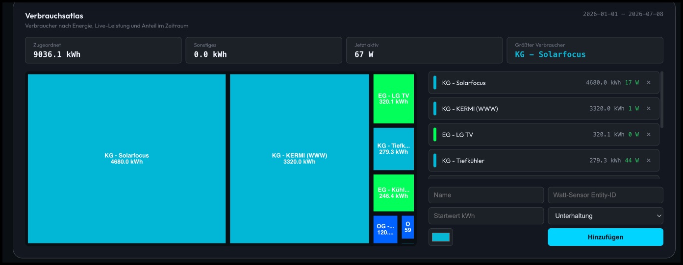The height and width of the screenshot is (265, 683).
Task: Click the EG - LG TV list row name
Action: pyautogui.click(x=457, y=135)
